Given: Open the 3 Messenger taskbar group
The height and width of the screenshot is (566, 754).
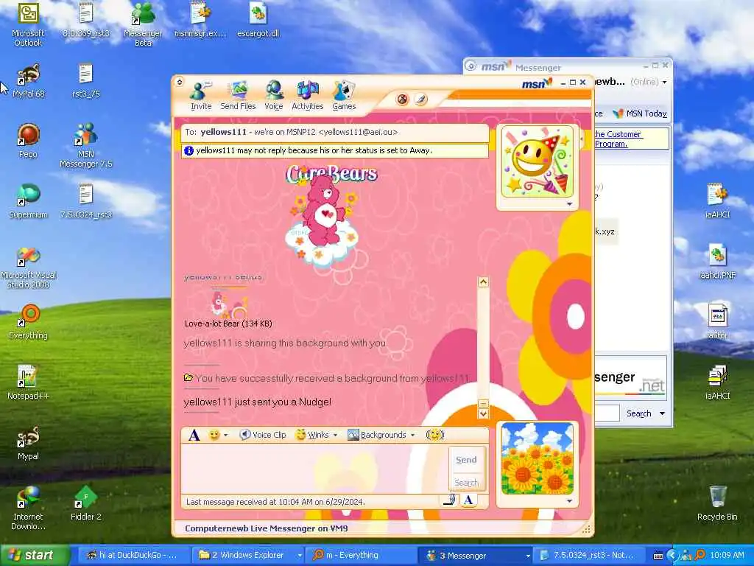Looking at the screenshot, I should (475, 556).
